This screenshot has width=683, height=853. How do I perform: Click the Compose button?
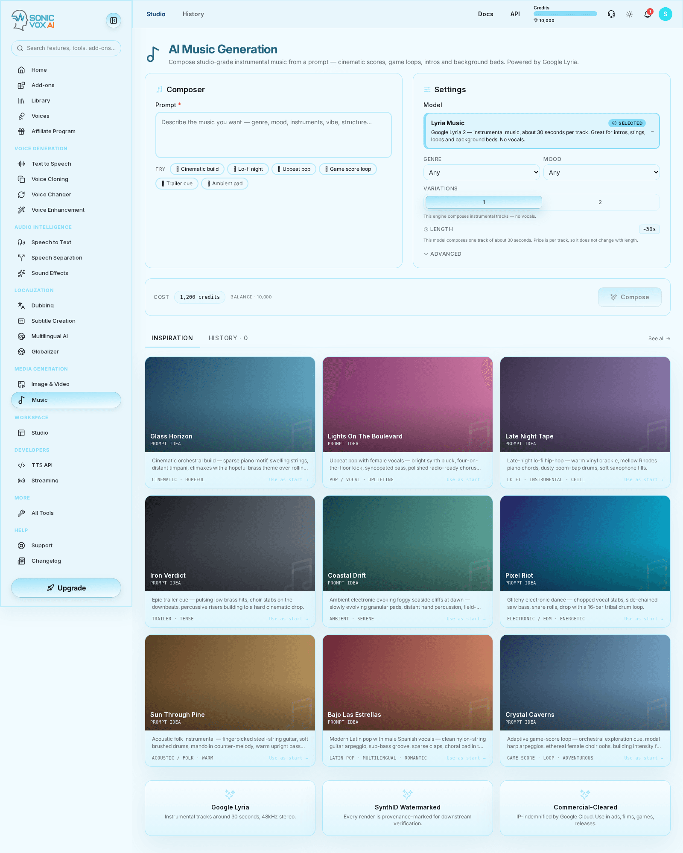coord(630,297)
